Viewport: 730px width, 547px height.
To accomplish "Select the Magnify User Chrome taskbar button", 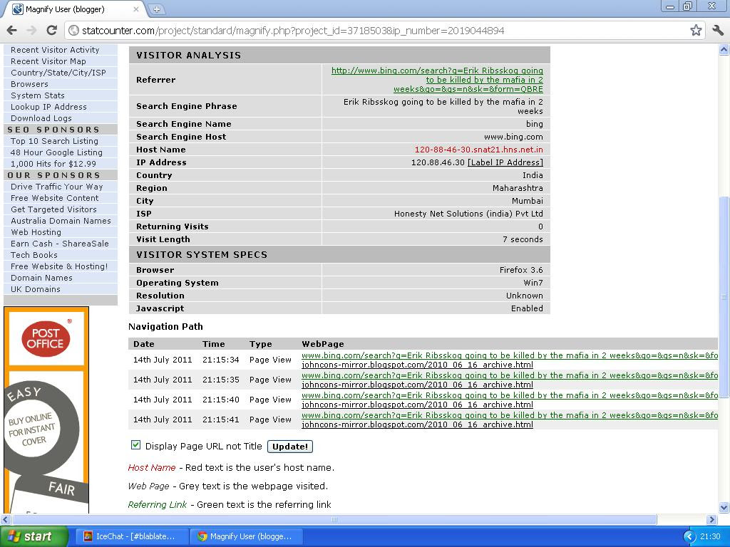I will pyautogui.click(x=247, y=536).
